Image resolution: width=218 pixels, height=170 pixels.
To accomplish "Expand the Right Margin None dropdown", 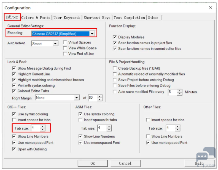I will coord(77,98).
